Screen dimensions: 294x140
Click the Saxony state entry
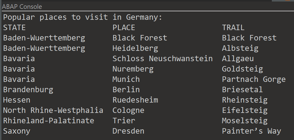point(17,131)
